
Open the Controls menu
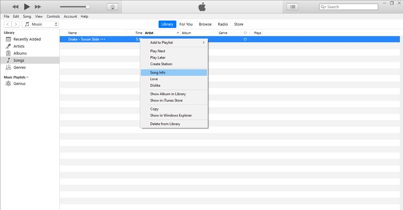(x=53, y=16)
